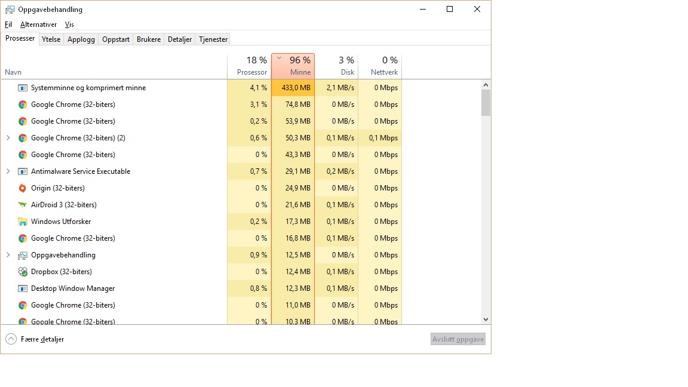The image size is (688, 387).
Task: Click the Avslutt oppgave button
Action: 458,339
